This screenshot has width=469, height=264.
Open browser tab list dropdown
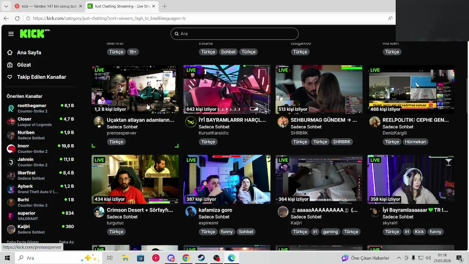click(6, 6)
